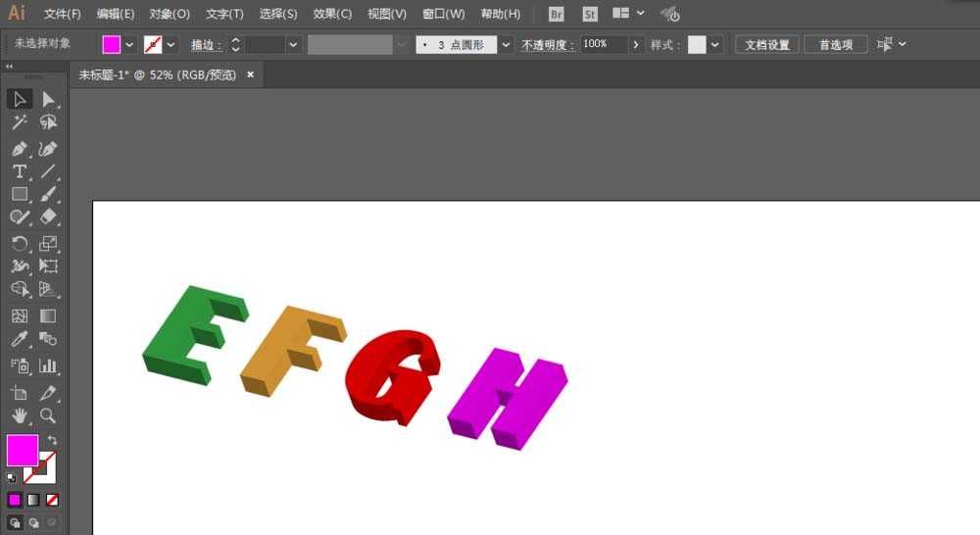Choose the Direct Selection tool
The image size is (980, 535).
click(x=48, y=99)
